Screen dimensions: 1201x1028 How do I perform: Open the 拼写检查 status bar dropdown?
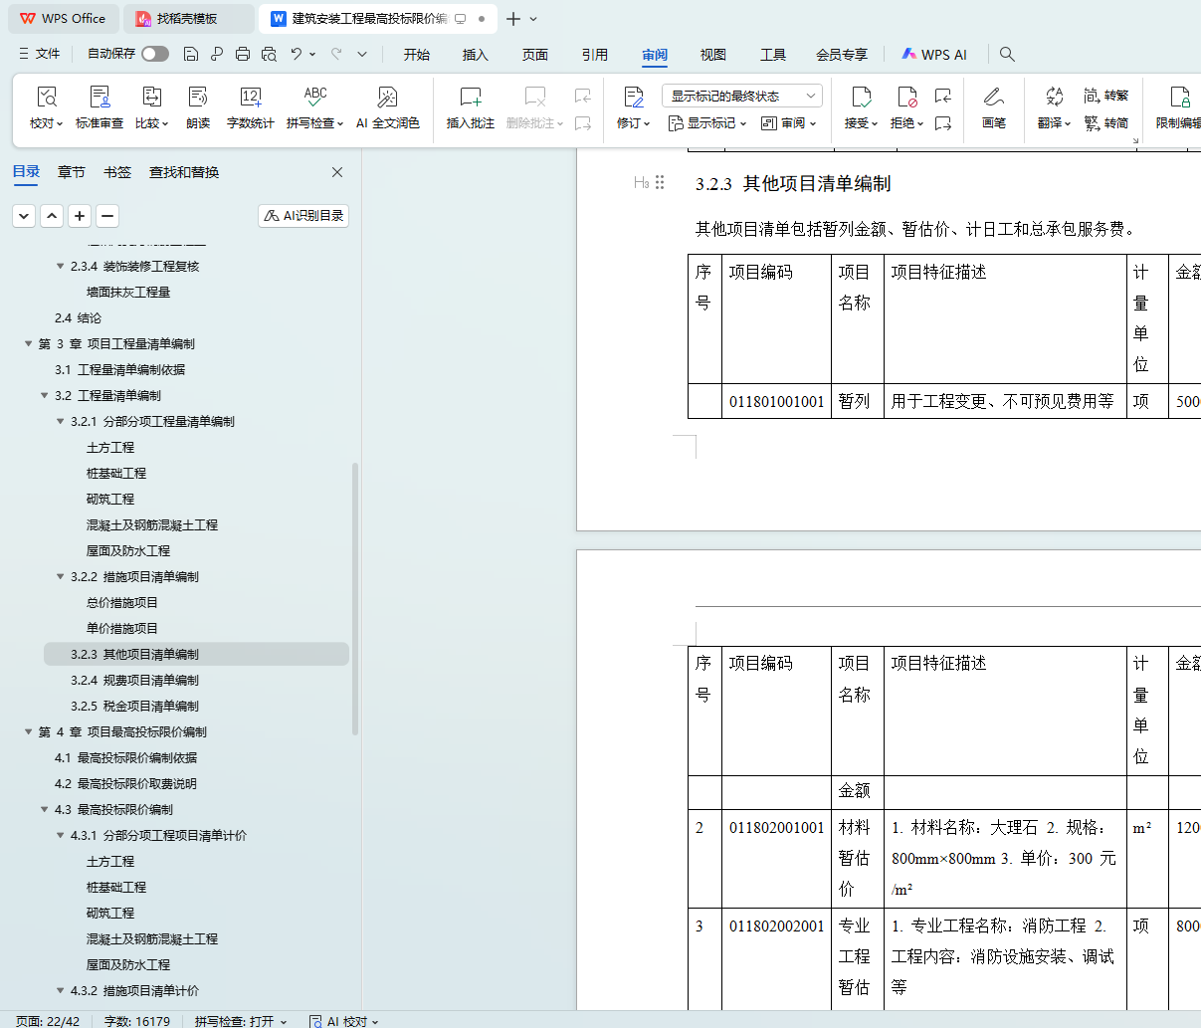point(241,1021)
